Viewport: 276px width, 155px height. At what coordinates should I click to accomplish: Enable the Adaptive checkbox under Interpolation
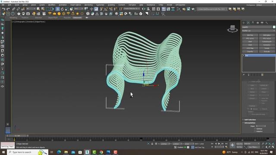pyautogui.click(x=255, y=131)
